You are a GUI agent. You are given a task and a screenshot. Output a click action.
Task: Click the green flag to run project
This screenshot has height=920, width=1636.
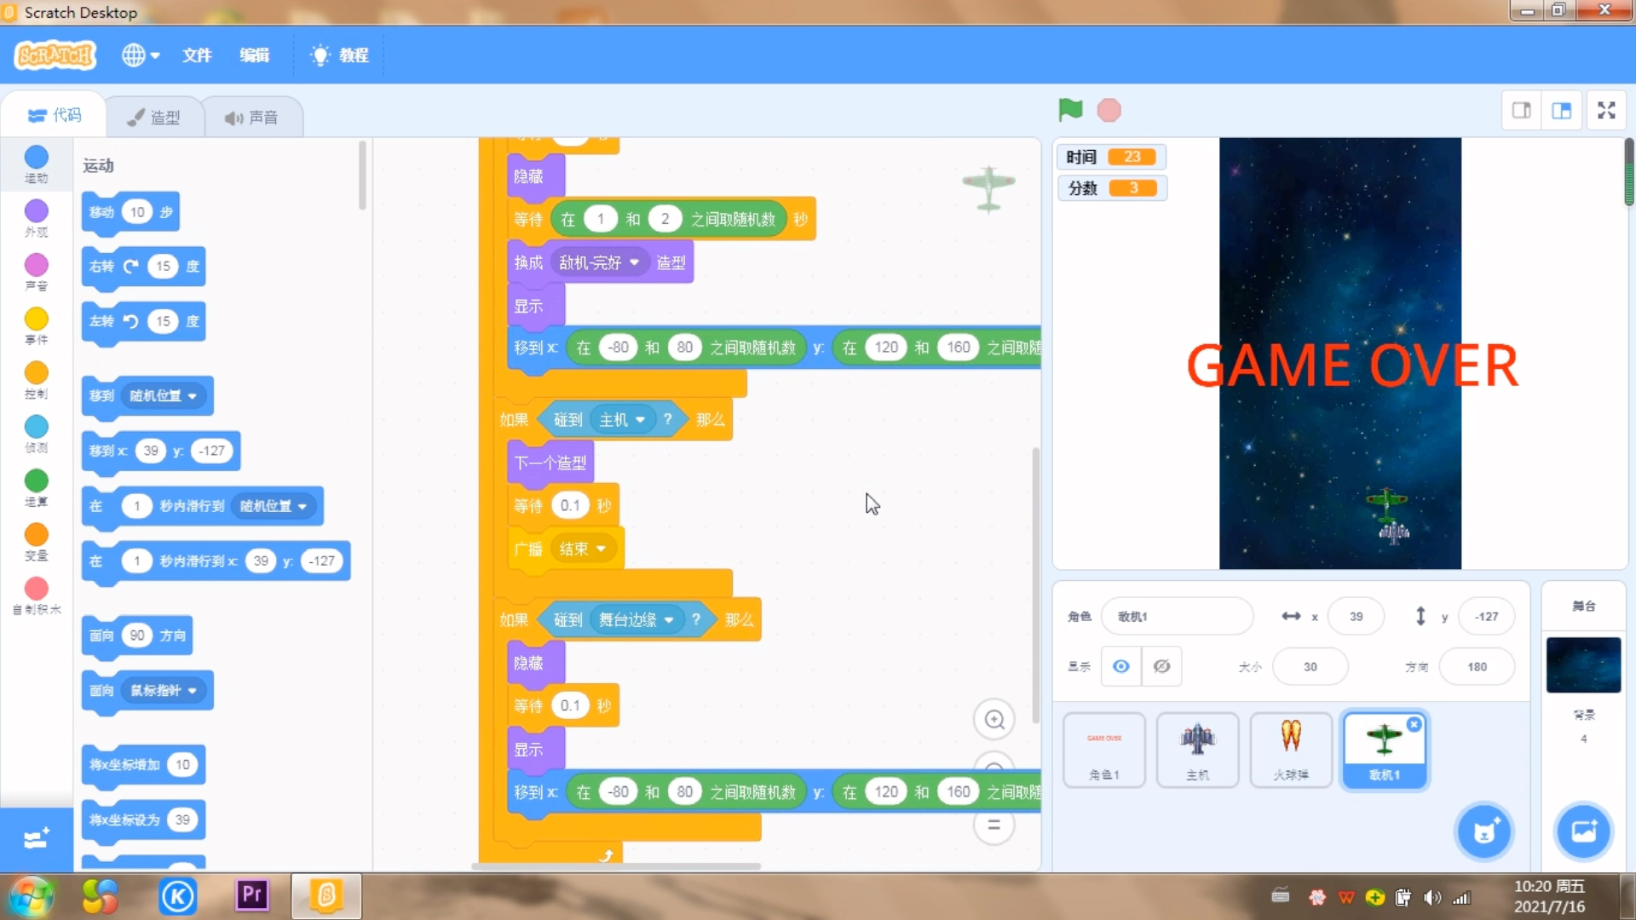pos(1069,109)
